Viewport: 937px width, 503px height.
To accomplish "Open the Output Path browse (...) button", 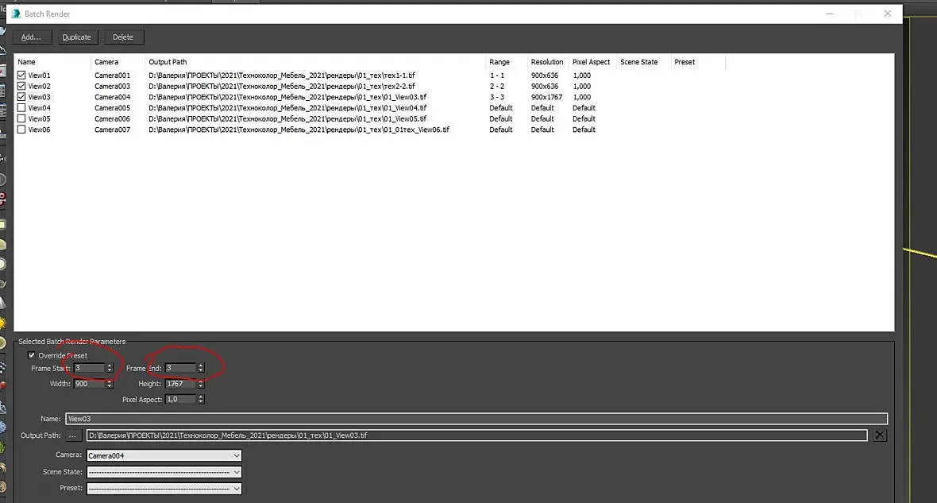I will point(72,435).
